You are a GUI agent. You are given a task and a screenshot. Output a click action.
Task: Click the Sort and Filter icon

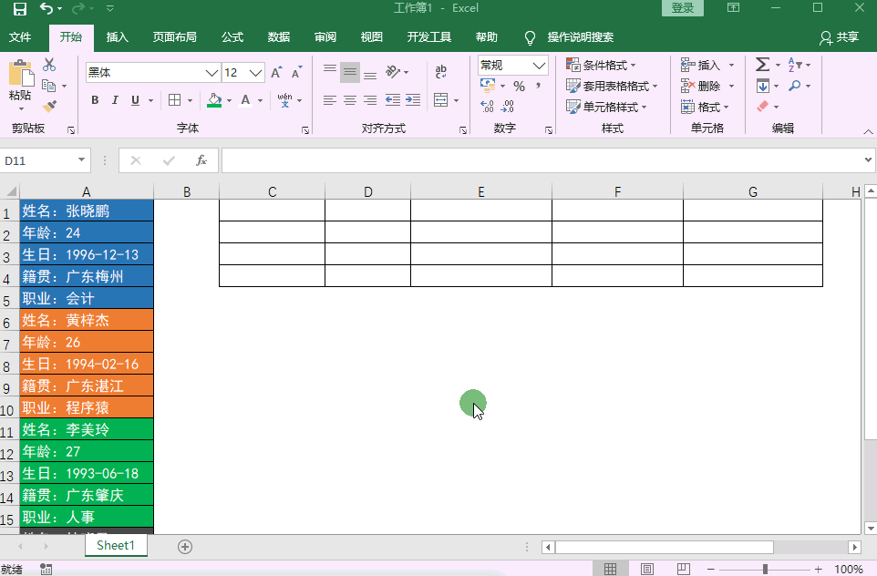click(795, 65)
